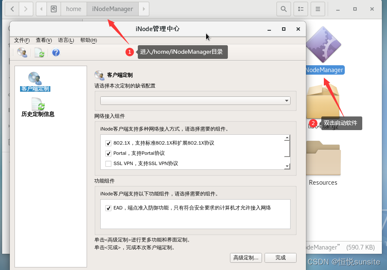The width and height of the screenshot is (387, 270).
Task: Click the list view icon in file manager
Action: pos(300,9)
